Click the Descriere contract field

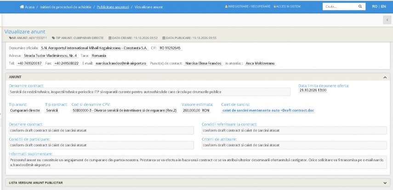pyautogui.click(x=101, y=130)
